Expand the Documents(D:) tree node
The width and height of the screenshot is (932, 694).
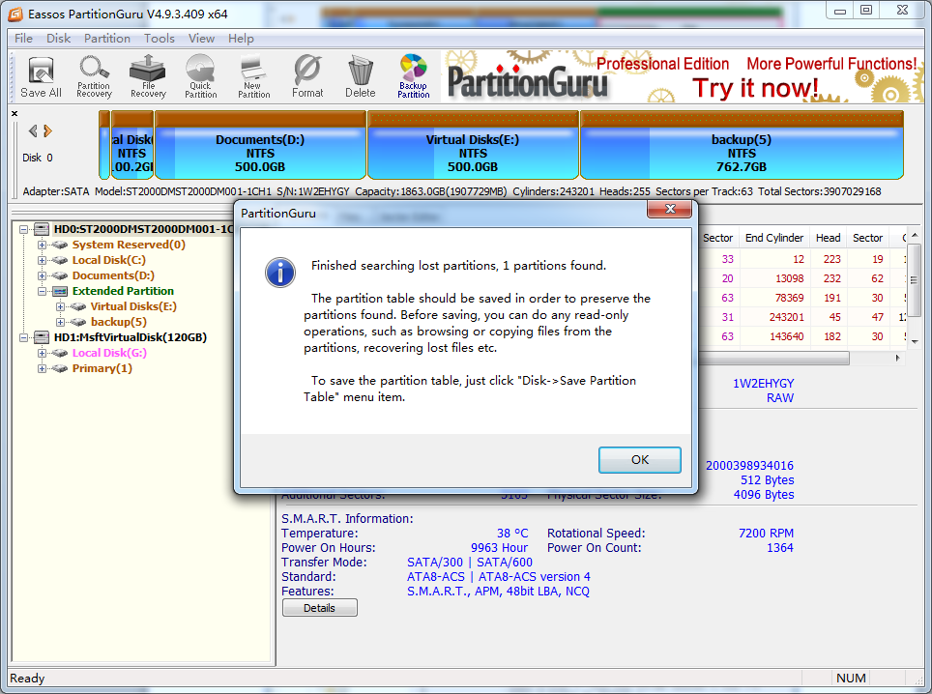tap(42, 275)
